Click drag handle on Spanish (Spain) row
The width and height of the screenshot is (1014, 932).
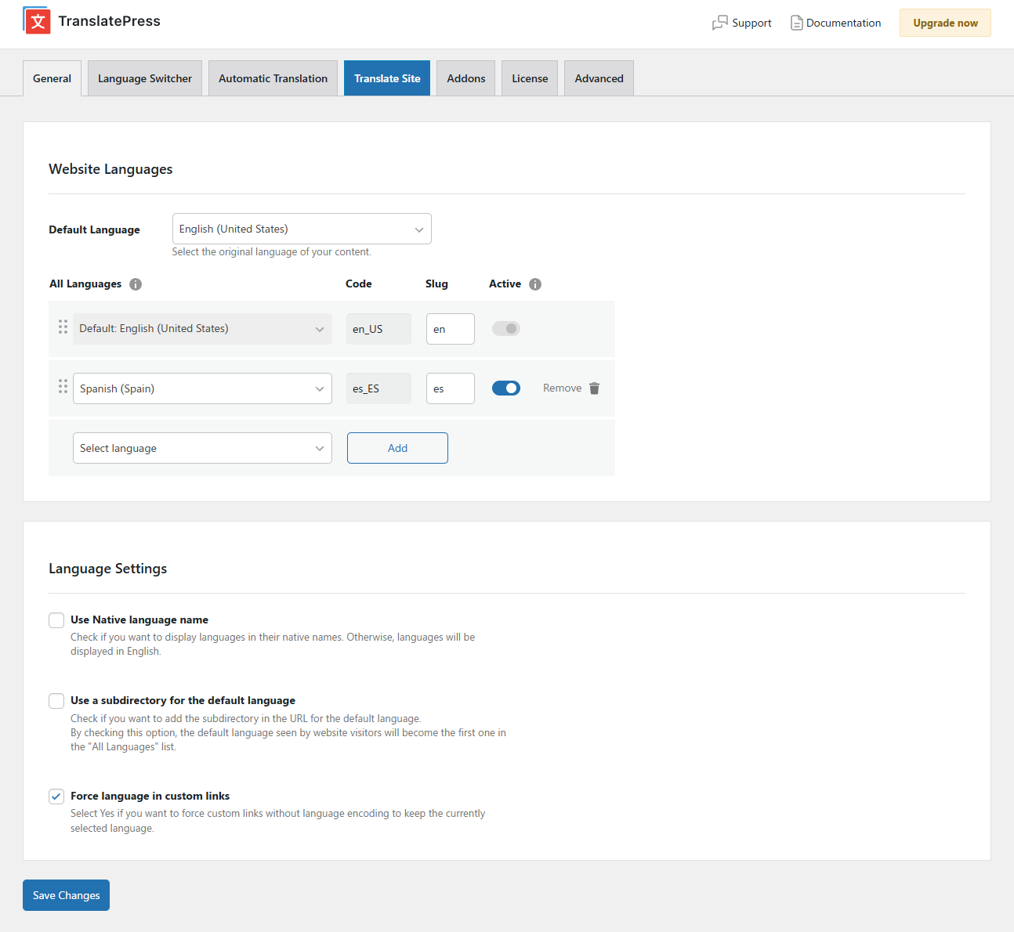coord(63,387)
